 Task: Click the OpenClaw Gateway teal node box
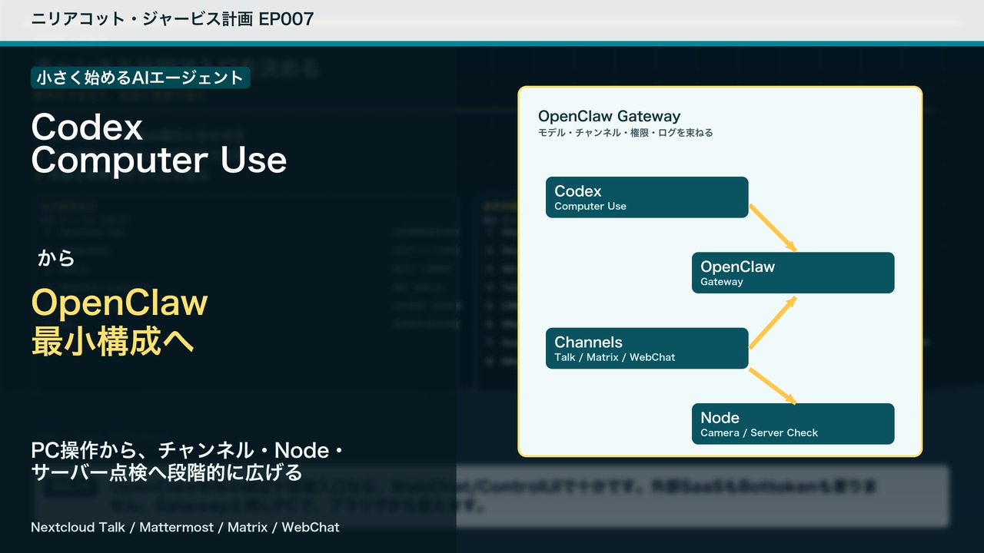[x=793, y=273]
